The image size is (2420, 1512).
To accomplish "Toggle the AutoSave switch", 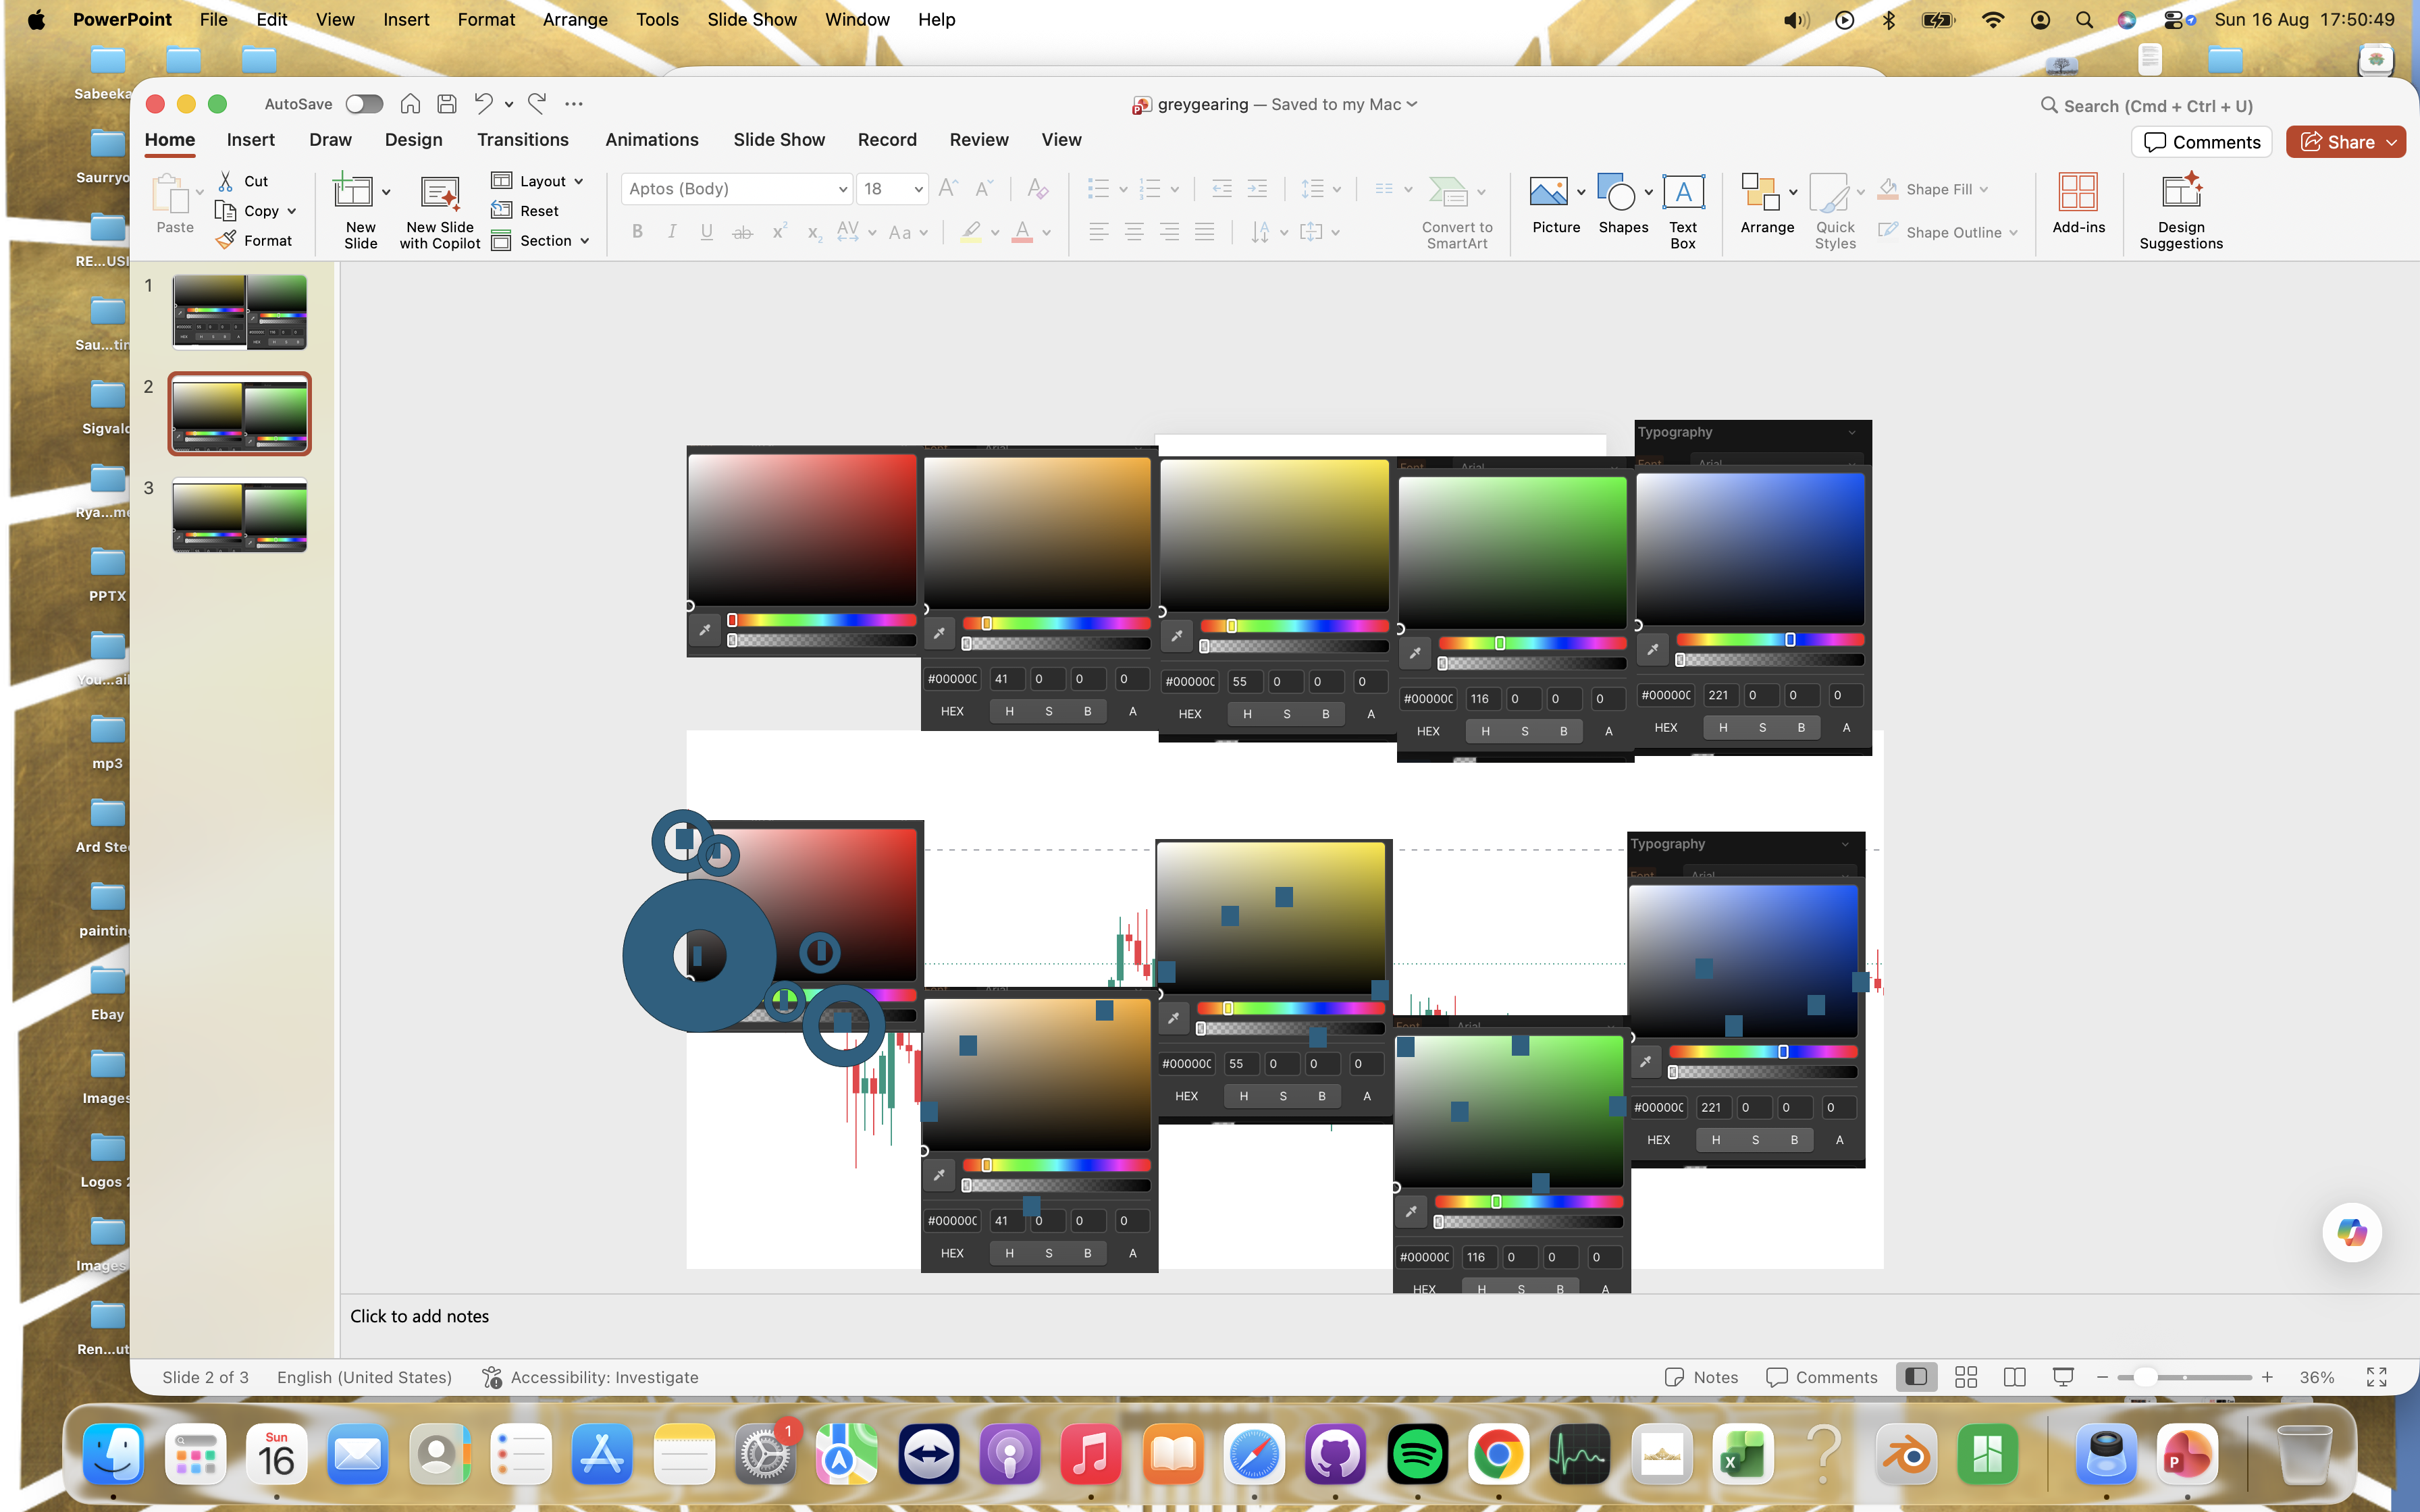I will point(364,104).
